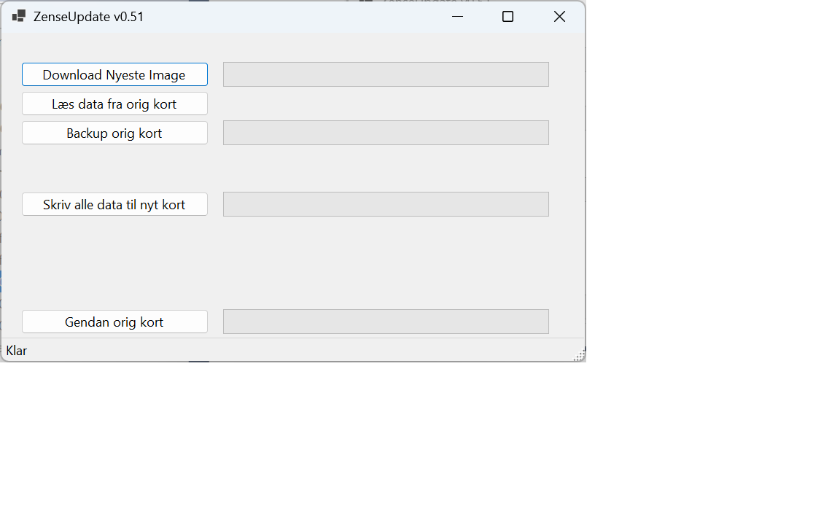Click the progress bar next to Backup orig kort
The image size is (840, 525).
(x=386, y=133)
